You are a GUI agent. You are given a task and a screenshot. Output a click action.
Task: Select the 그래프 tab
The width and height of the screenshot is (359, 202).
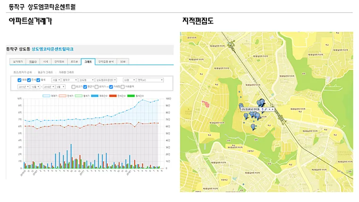(x=88, y=62)
